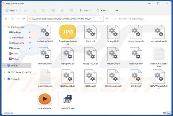
Task: Open the recent locations dropdown arrow
Action: pyautogui.click(x=18, y=19)
